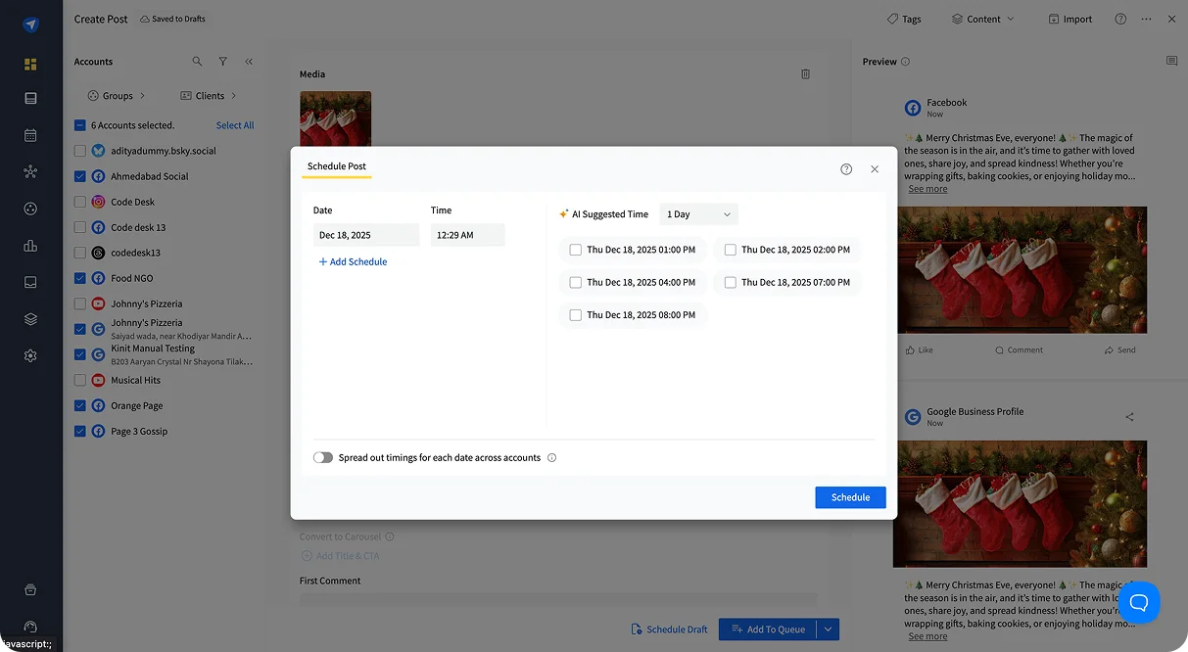Screen dimensions: 1188x652
Task: Collapse the Accounts panel using the double-chevron
Action: coord(249,61)
